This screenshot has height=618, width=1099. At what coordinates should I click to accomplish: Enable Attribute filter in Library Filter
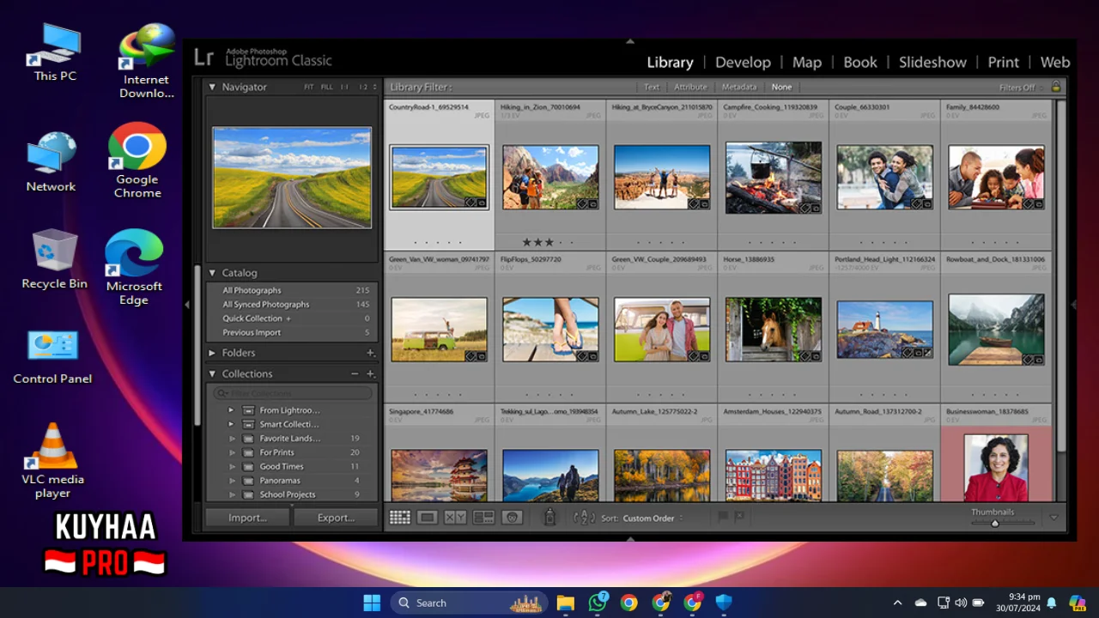click(690, 87)
